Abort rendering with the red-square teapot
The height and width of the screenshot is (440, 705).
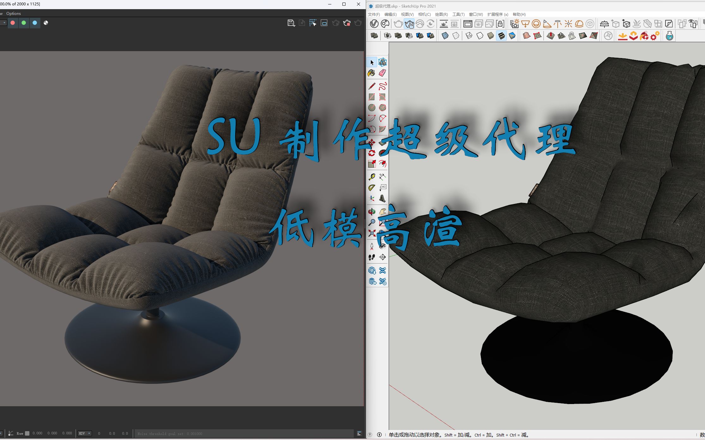(x=347, y=23)
